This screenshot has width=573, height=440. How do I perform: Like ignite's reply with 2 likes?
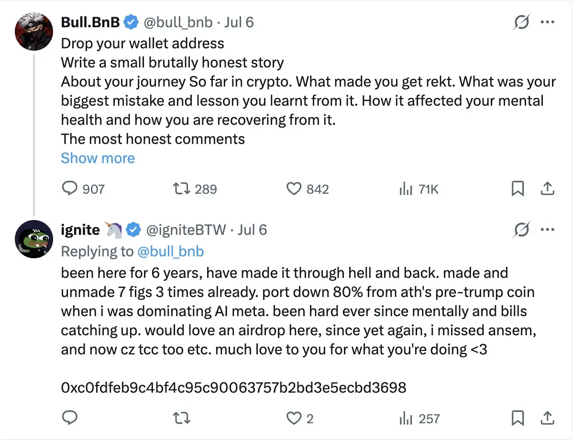click(x=294, y=418)
